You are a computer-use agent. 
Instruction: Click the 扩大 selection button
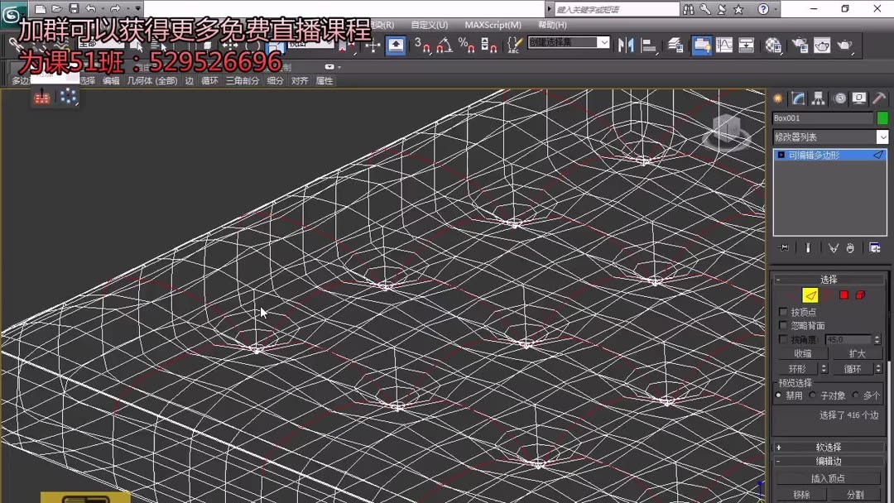859,353
